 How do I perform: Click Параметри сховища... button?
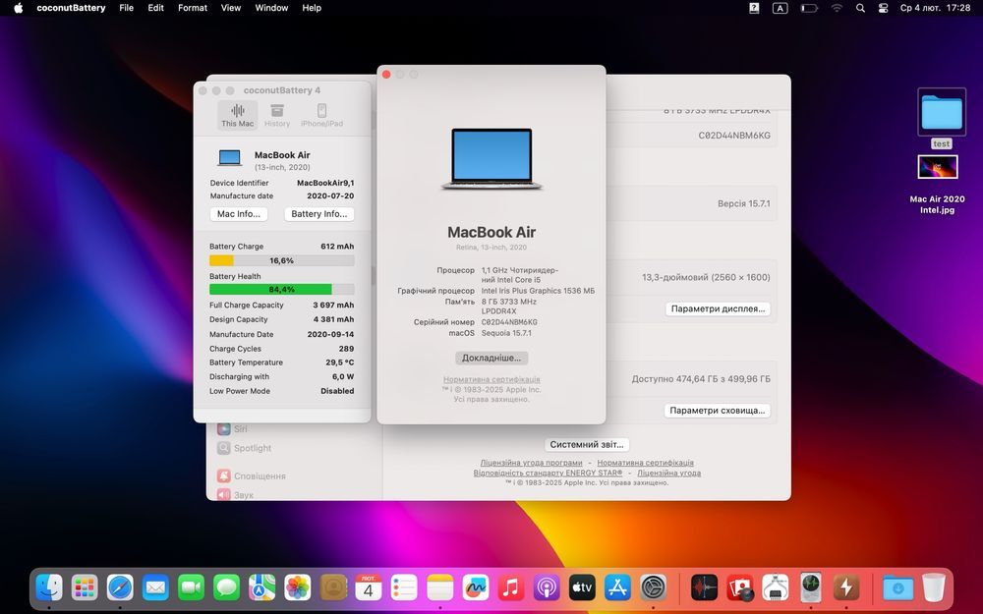pos(718,411)
